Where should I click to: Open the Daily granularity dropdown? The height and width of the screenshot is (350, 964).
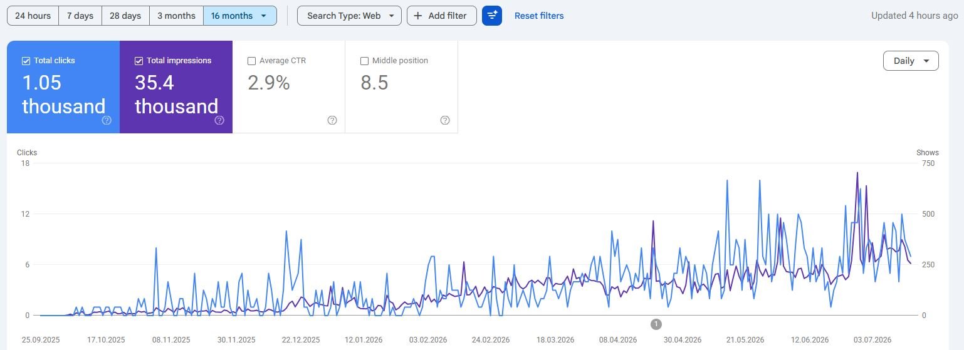[x=911, y=61]
